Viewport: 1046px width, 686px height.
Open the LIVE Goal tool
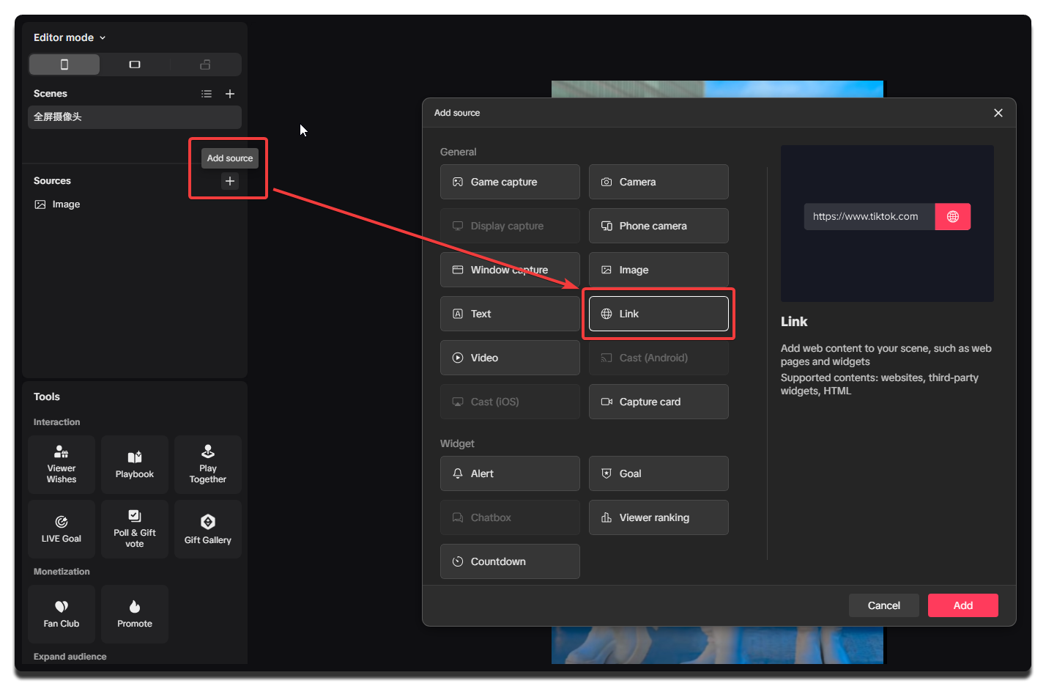coord(61,528)
